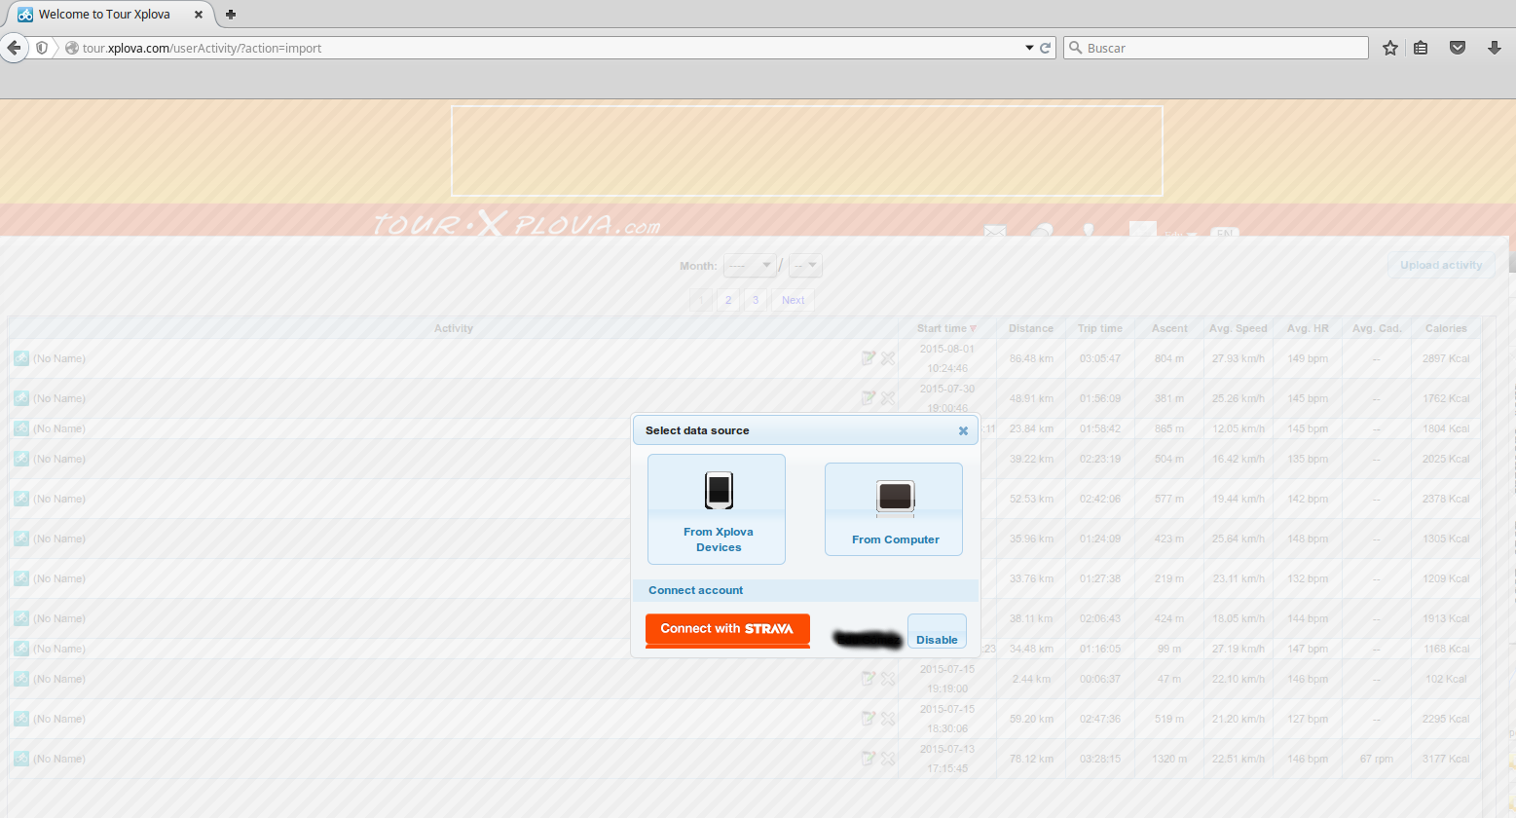Open the downloads arrow icon

pyautogui.click(x=1495, y=48)
